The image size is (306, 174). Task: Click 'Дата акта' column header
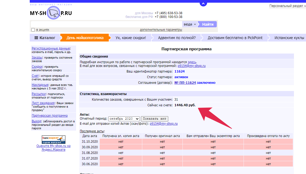tap(90, 136)
